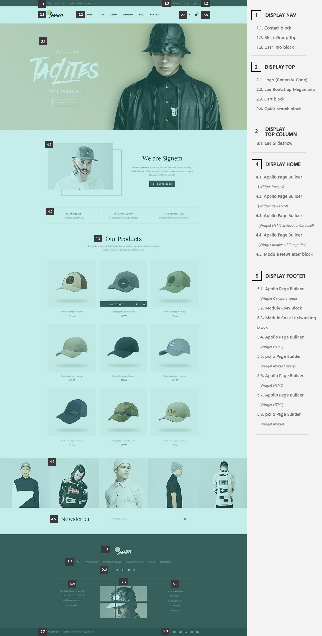Open the shopping cart bag icon
322x636 pixels.
196,14
